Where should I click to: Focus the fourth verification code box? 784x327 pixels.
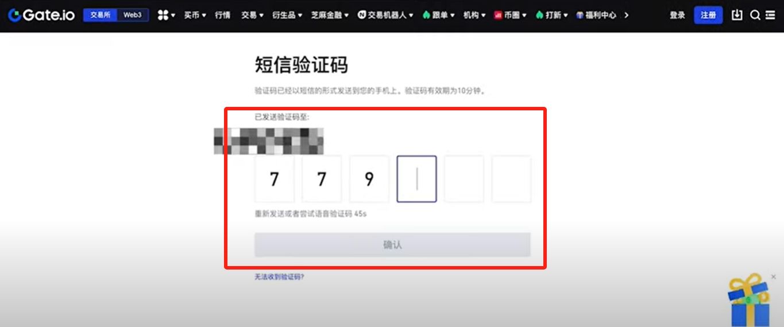point(416,179)
